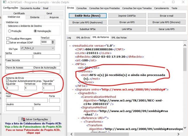Click the ACBrNFSeX app icon in title bar
Image resolution: width=188 pixels, height=136 pixels.
[5, 2]
